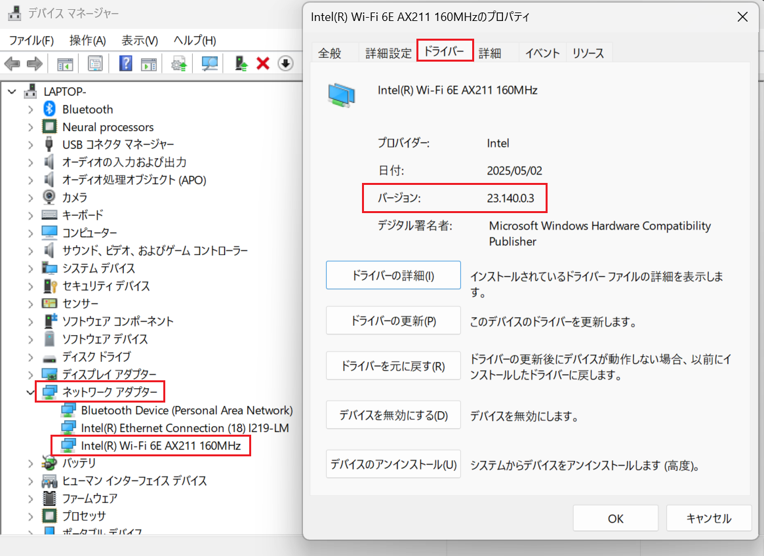
Task: Click the ドライバーの更新(P) button
Action: click(393, 321)
